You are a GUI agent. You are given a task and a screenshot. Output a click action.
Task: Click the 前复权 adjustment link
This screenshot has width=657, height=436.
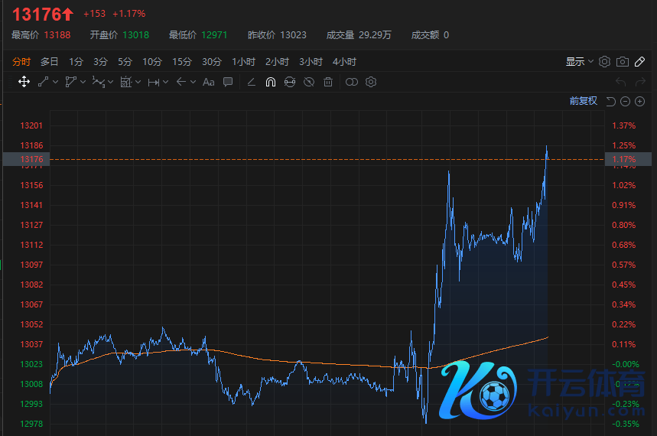tap(583, 101)
